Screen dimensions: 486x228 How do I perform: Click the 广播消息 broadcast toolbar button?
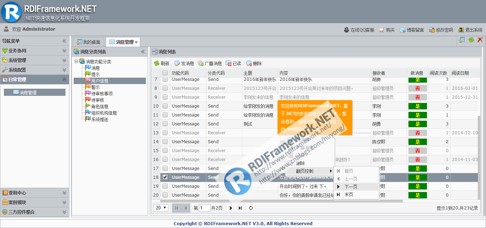click(210, 63)
